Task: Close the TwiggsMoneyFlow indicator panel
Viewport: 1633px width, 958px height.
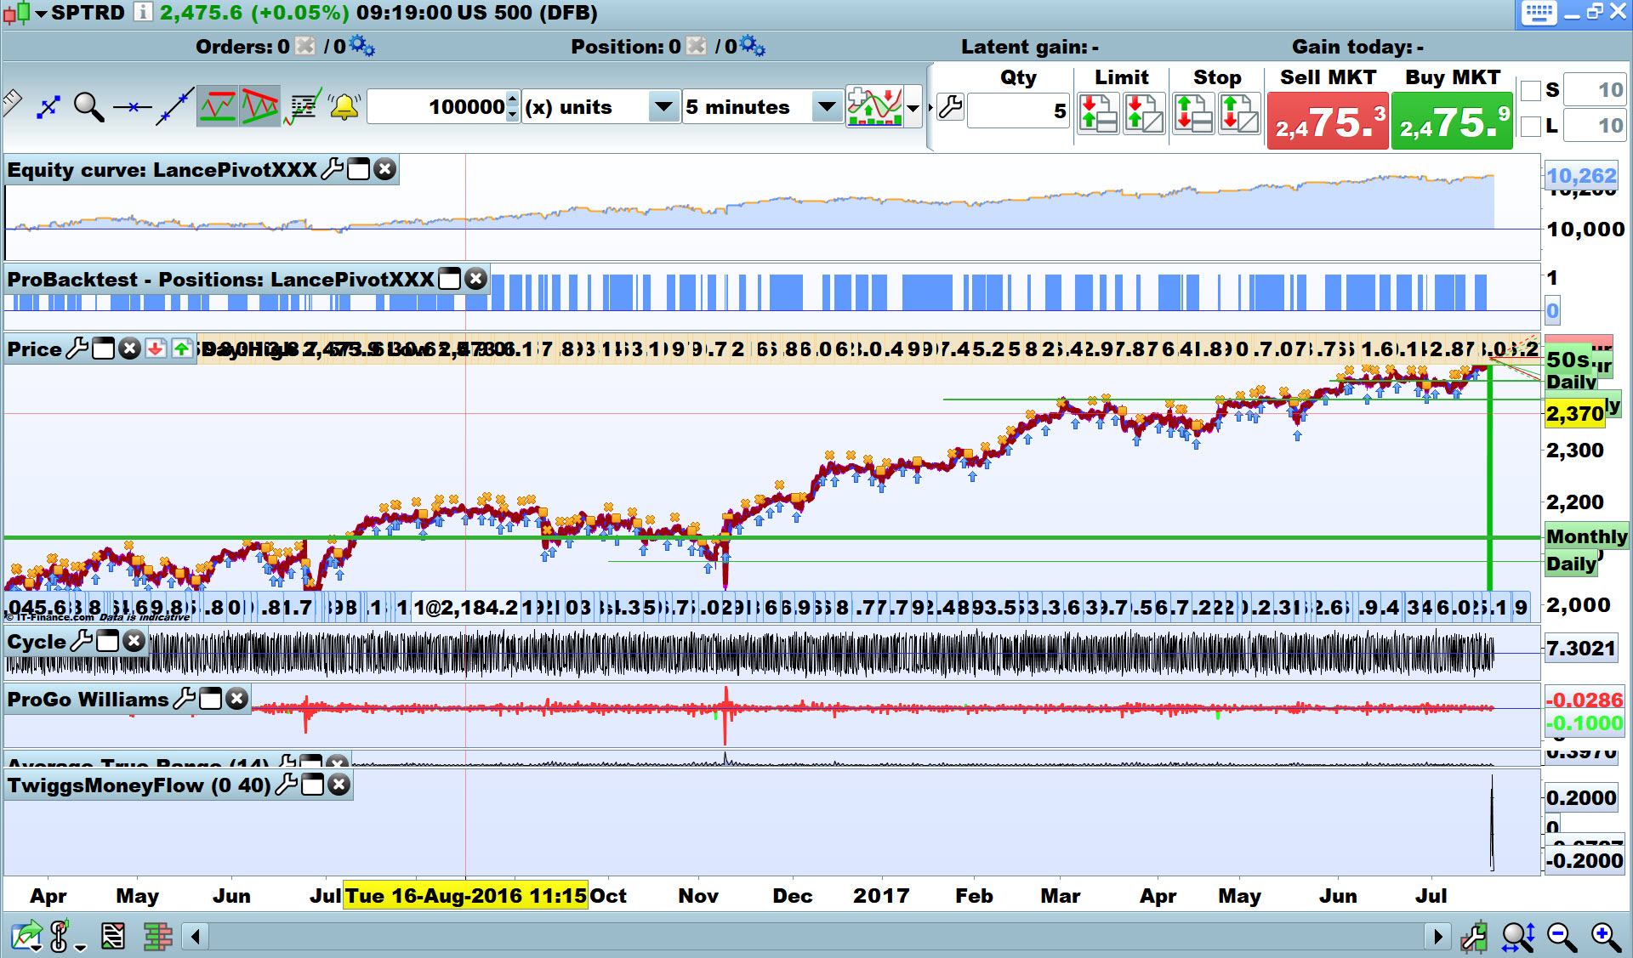Action: (339, 785)
